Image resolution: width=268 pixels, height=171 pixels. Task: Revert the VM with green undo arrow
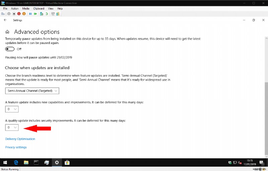pos(47,14)
